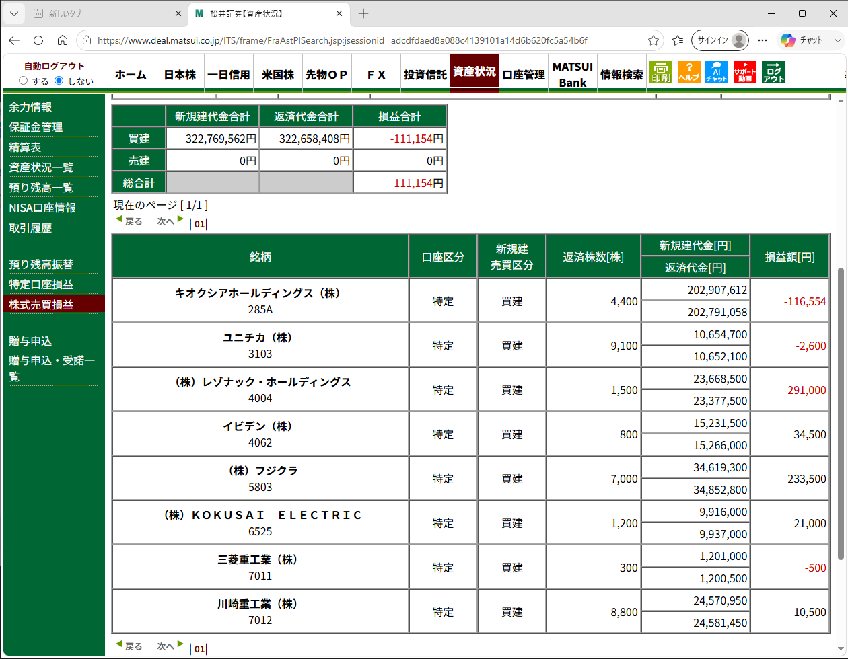The image size is (848, 659).
Task: Click the top 戻る pagination link
Action: (x=129, y=221)
